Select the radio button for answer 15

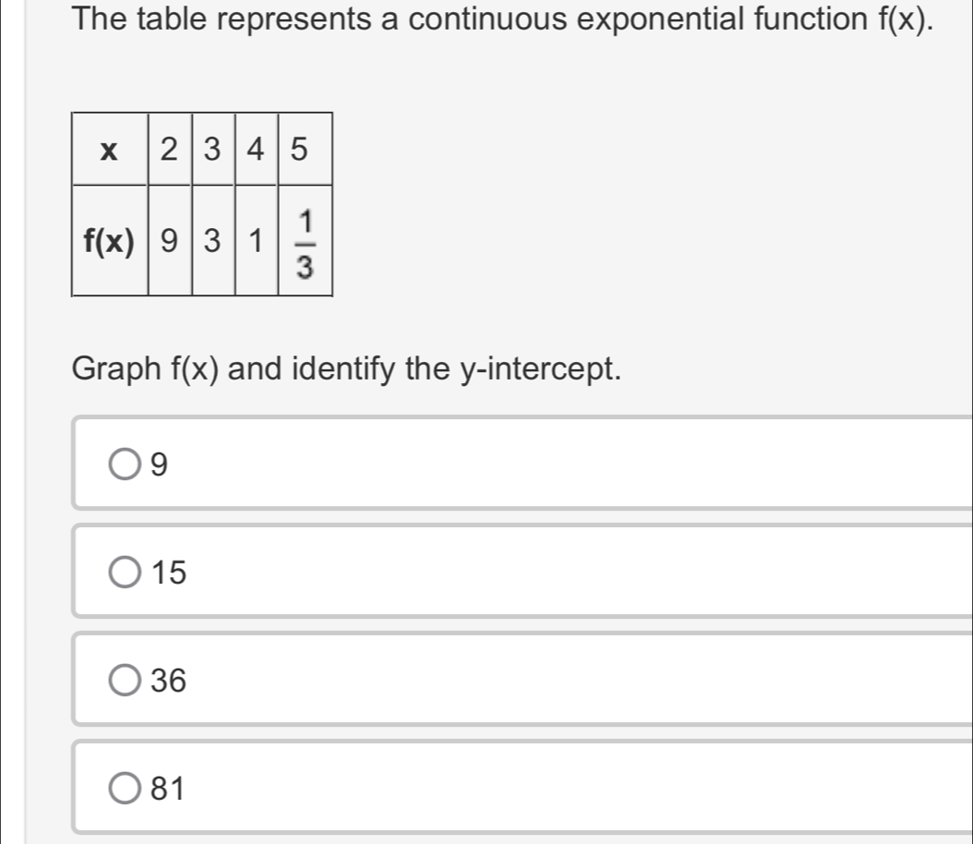click(126, 573)
